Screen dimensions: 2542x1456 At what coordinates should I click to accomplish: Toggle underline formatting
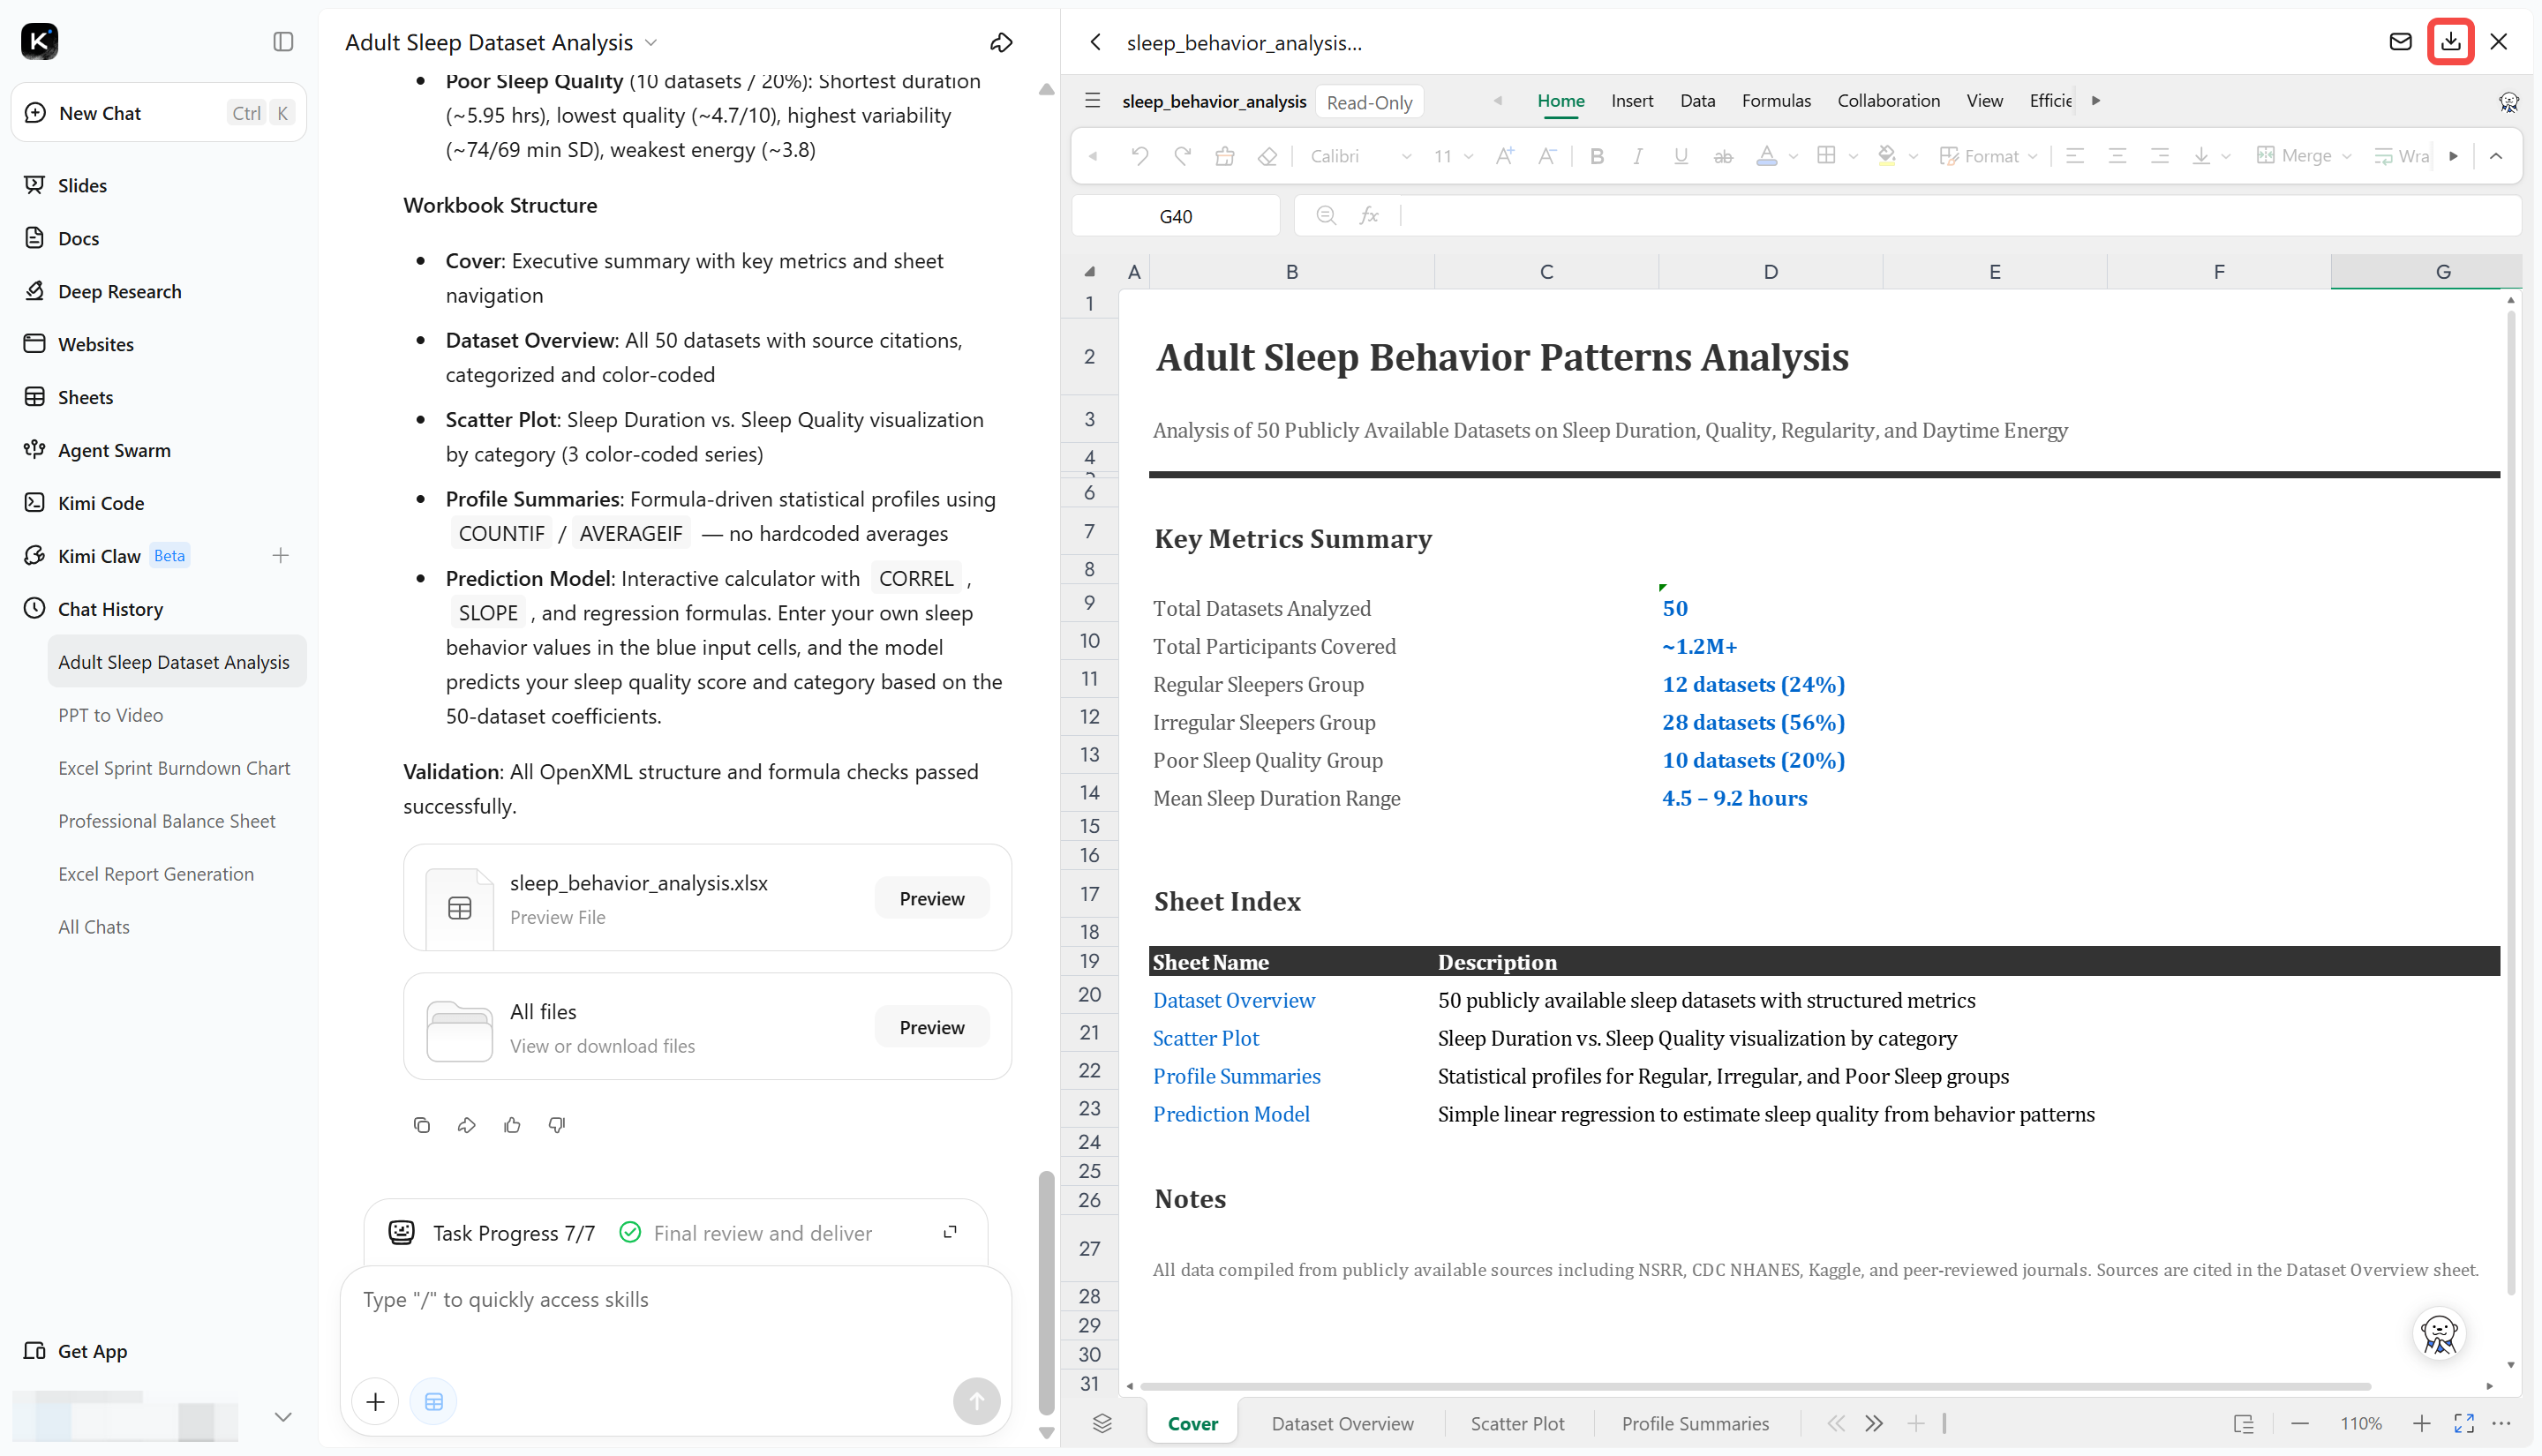1680,156
